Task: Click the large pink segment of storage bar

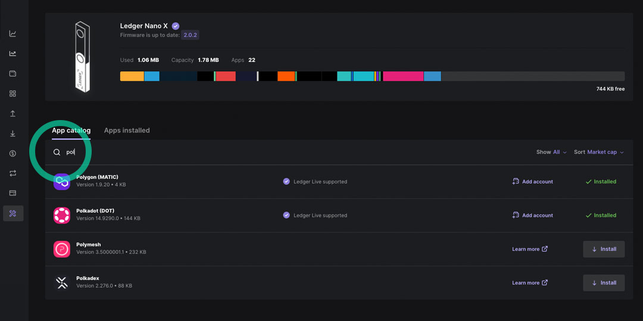Action: tap(403, 76)
